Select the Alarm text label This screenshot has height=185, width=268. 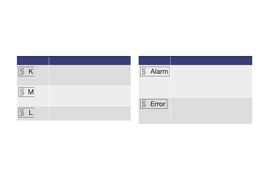(159, 72)
